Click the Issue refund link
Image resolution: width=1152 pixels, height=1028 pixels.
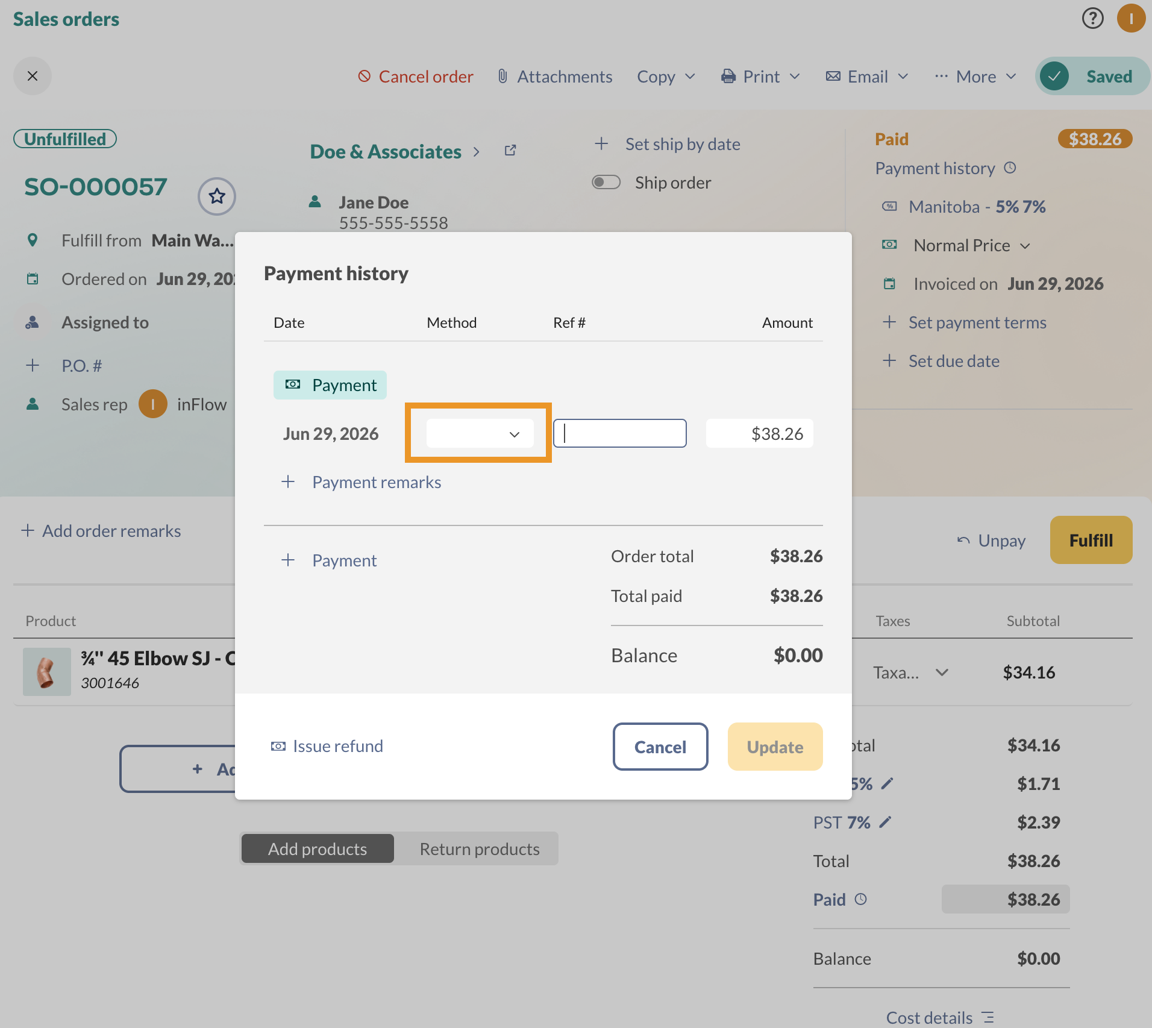point(327,746)
